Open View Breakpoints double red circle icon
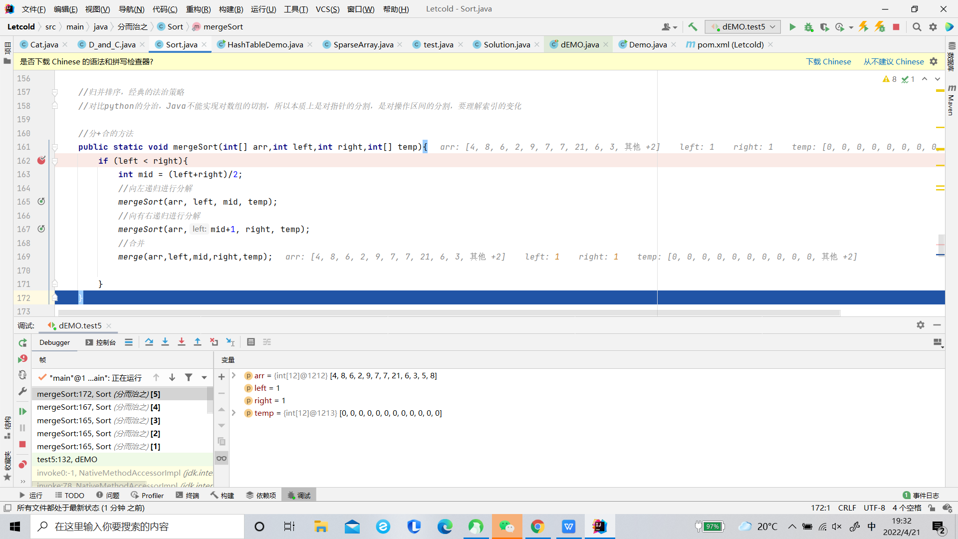Screen dimensions: 958x539 pos(22,465)
